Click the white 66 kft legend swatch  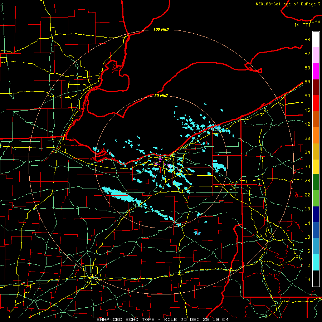316,39
